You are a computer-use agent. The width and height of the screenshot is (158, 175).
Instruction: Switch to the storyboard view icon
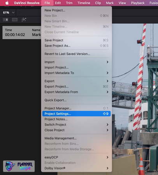click(x=5, y=20)
